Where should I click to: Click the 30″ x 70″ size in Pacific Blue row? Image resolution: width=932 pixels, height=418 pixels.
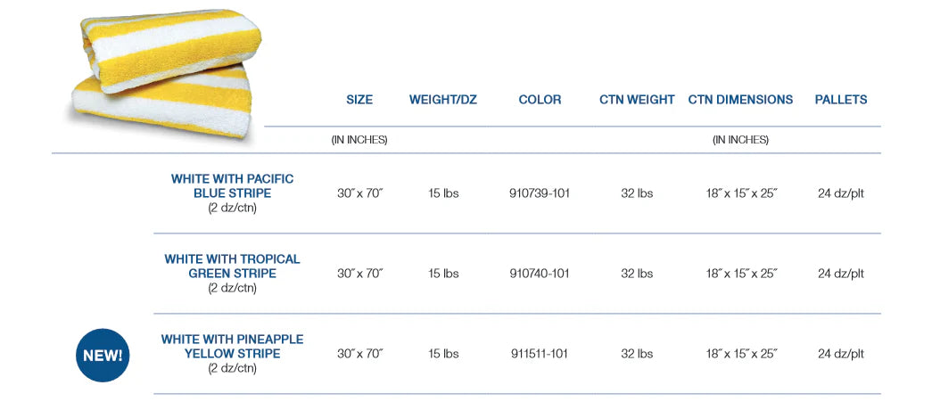click(359, 193)
